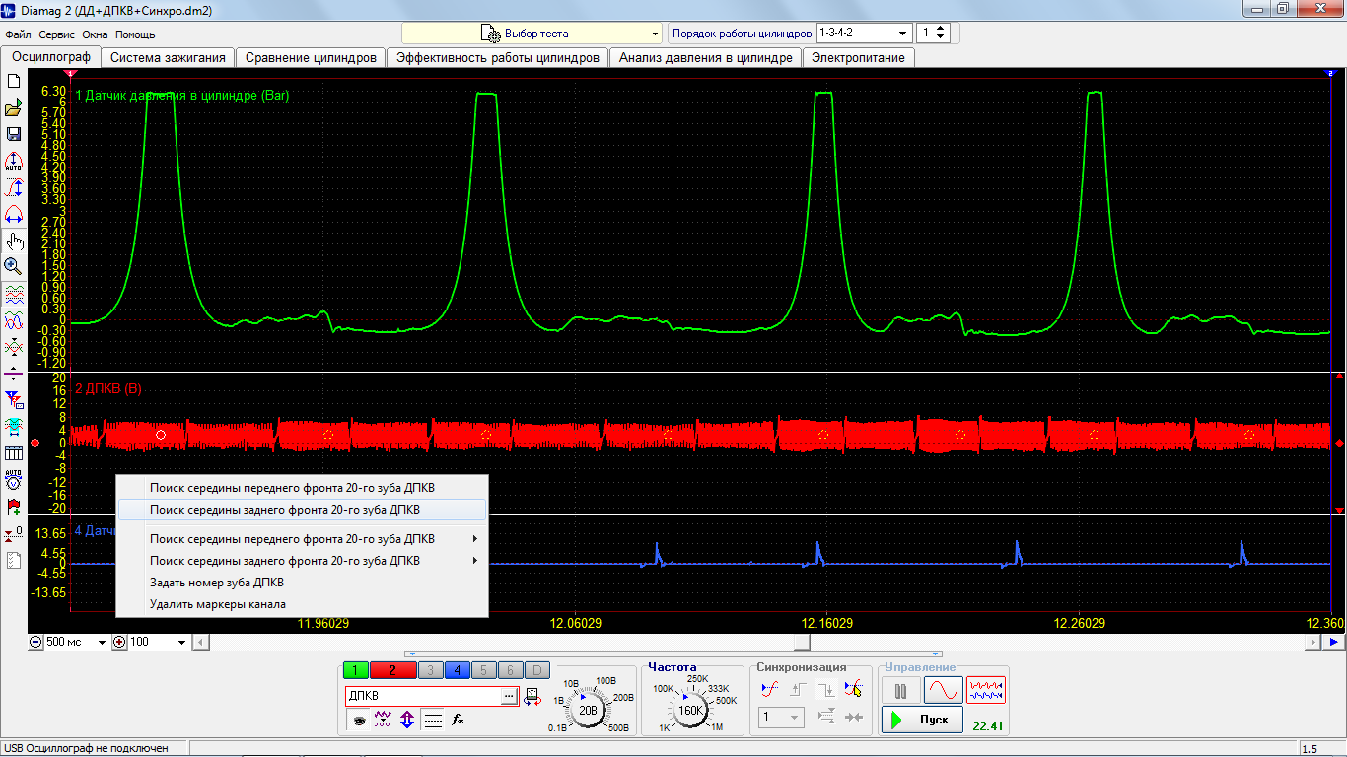
Task: Open the Помощь menu
Action: (135, 34)
